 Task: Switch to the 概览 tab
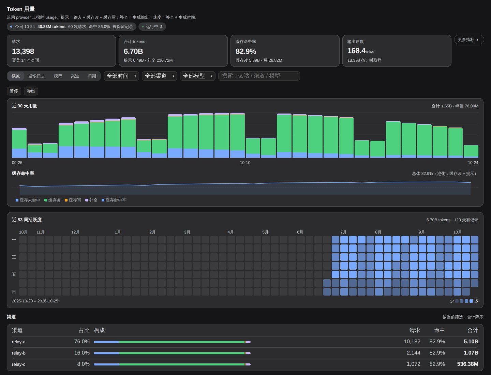coord(16,76)
